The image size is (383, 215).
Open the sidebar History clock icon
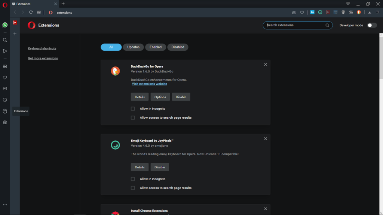pos(5,100)
